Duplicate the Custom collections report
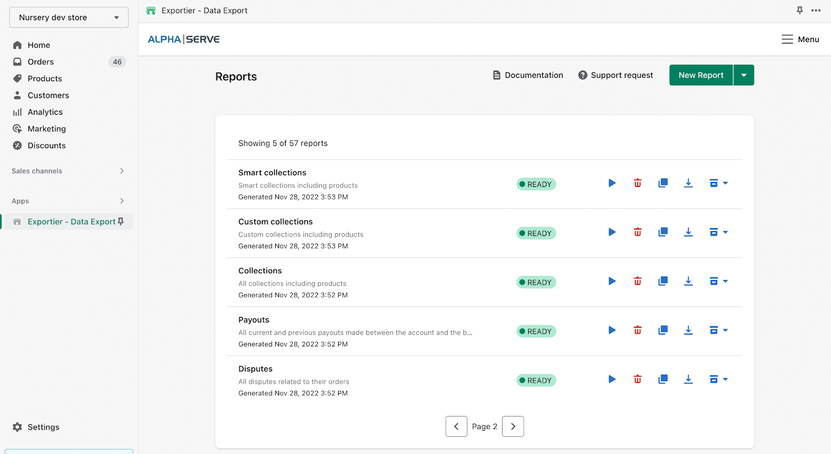Viewport: 831px width, 454px height. [663, 232]
